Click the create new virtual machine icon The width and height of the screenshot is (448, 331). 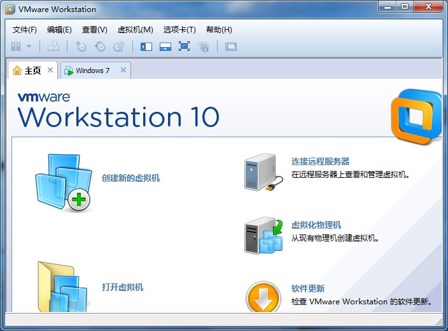click(x=62, y=182)
